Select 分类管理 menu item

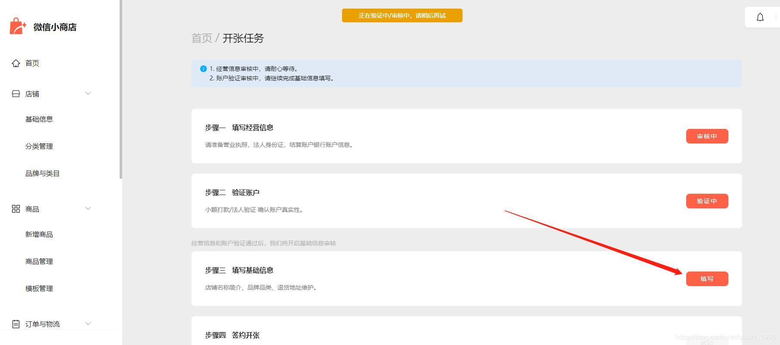(39, 146)
